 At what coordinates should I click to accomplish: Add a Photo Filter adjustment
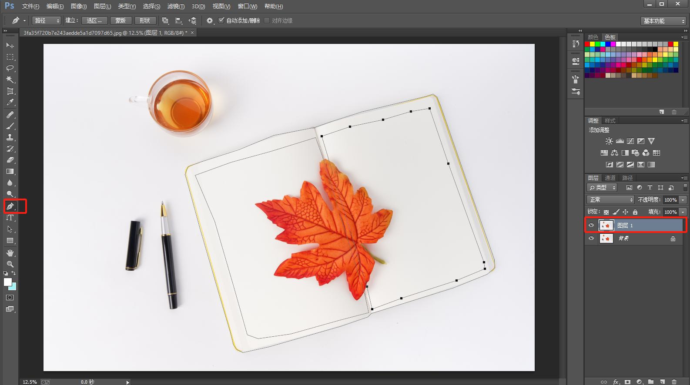(636, 153)
